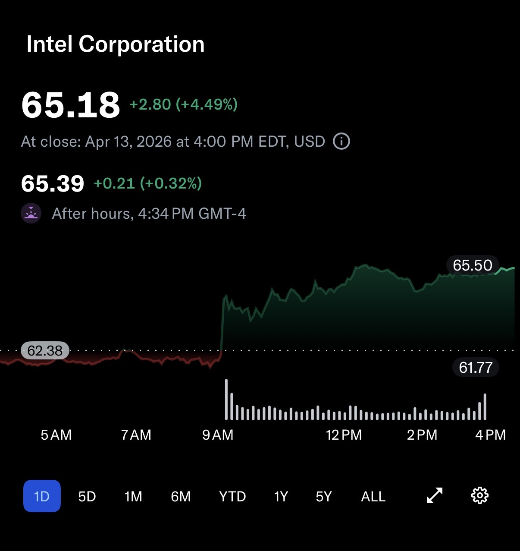Switch to 5D time range
Image resolution: width=520 pixels, height=551 pixels.
tap(87, 496)
